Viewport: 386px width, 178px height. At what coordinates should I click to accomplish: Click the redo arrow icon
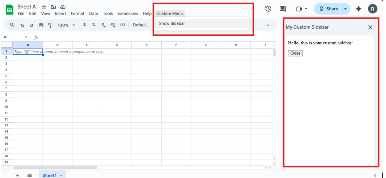31,25
